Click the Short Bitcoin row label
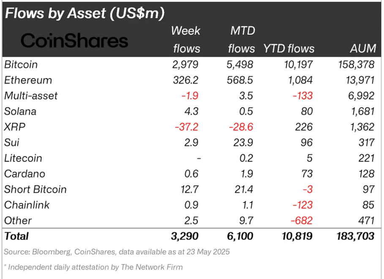The height and width of the screenshot is (279, 384). [x=35, y=189]
